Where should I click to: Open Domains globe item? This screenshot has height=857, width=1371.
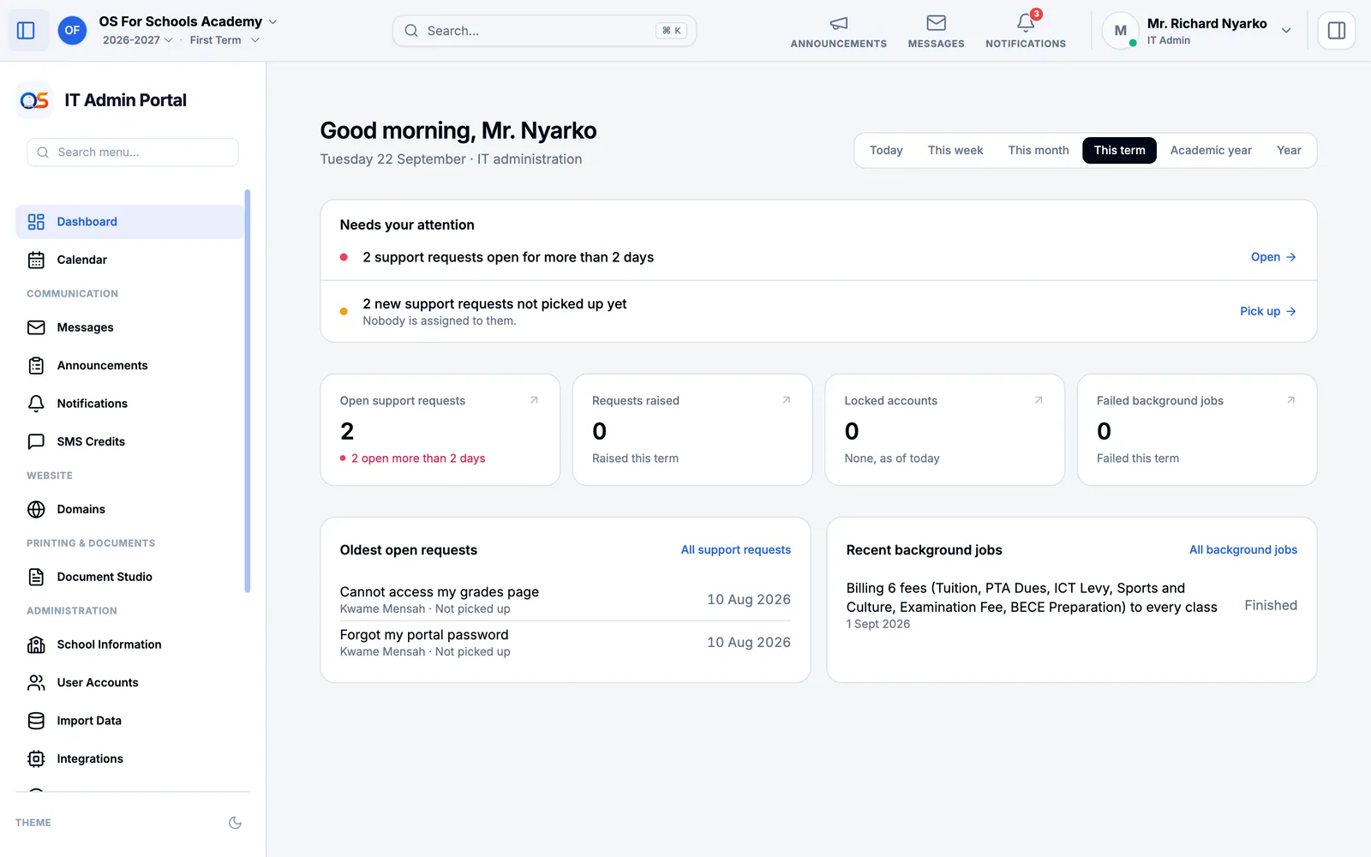coord(130,509)
